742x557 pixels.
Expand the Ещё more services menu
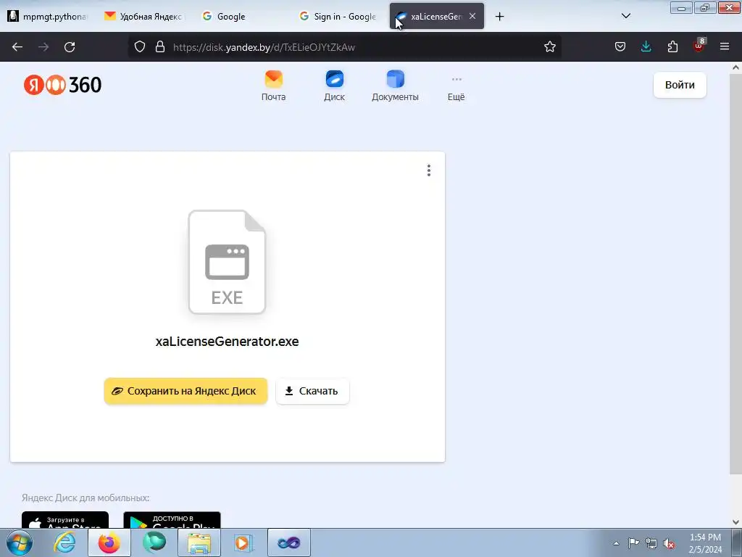(457, 88)
